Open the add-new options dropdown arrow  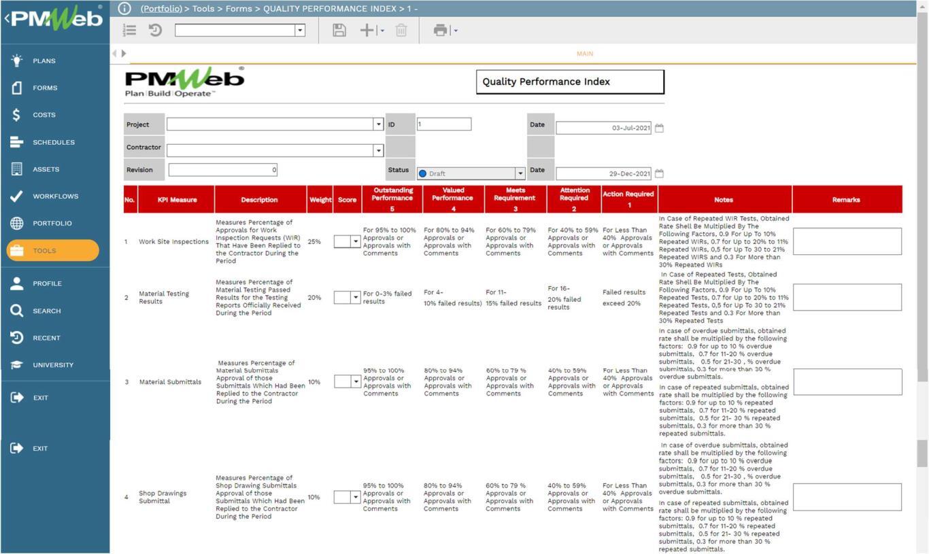[x=382, y=31]
